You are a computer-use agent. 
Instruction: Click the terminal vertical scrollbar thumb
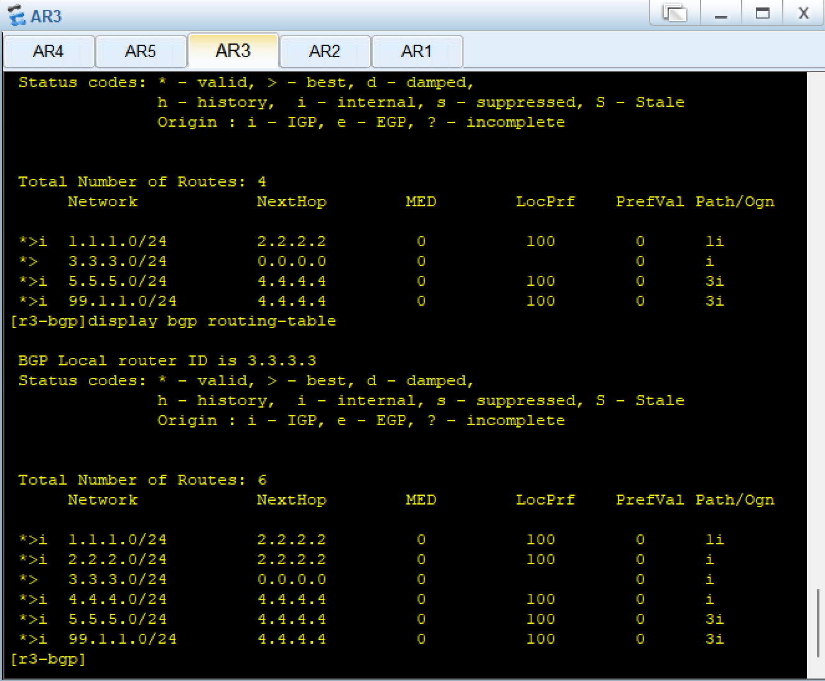818,623
